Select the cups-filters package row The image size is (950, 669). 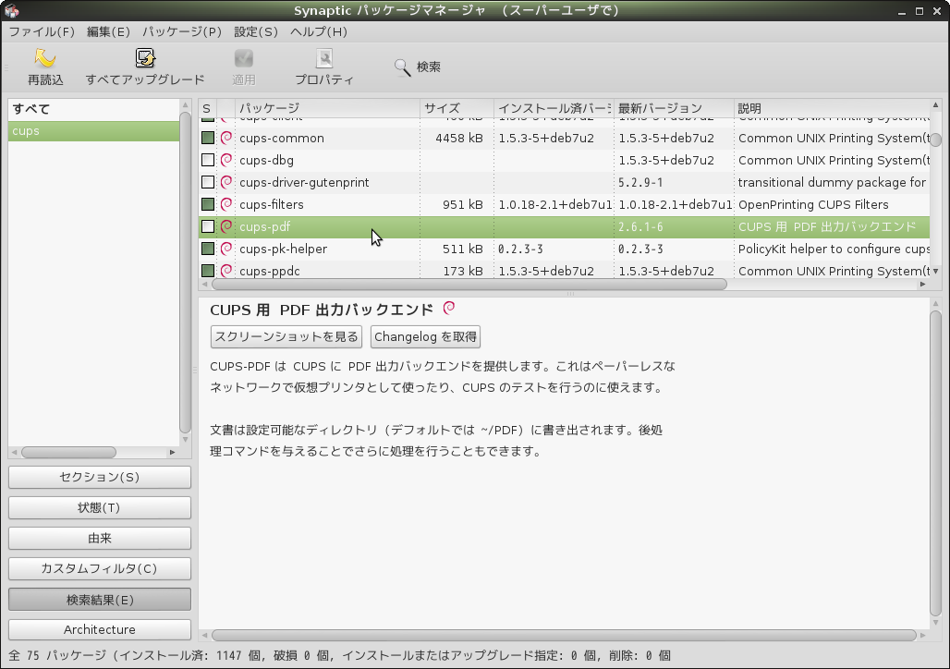coord(564,204)
